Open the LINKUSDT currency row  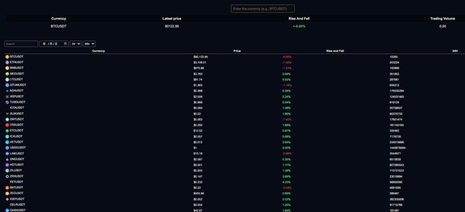coord(17,154)
